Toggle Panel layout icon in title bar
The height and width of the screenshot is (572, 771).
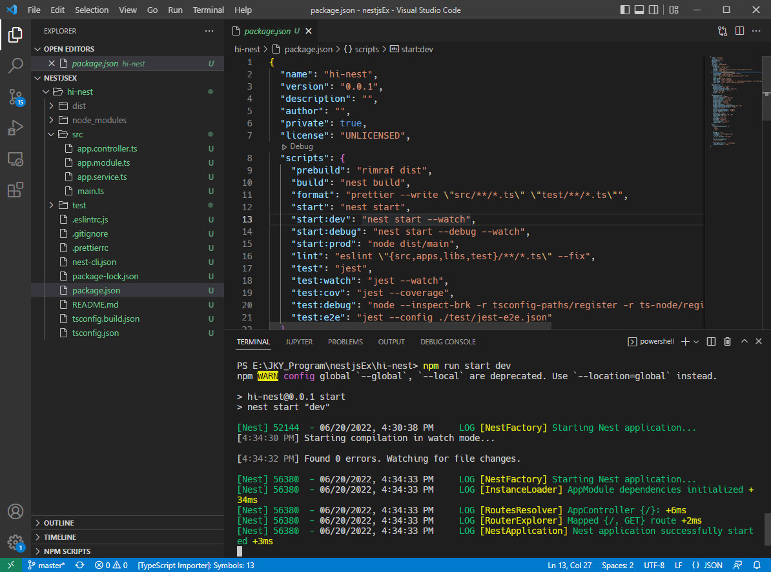coord(639,10)
